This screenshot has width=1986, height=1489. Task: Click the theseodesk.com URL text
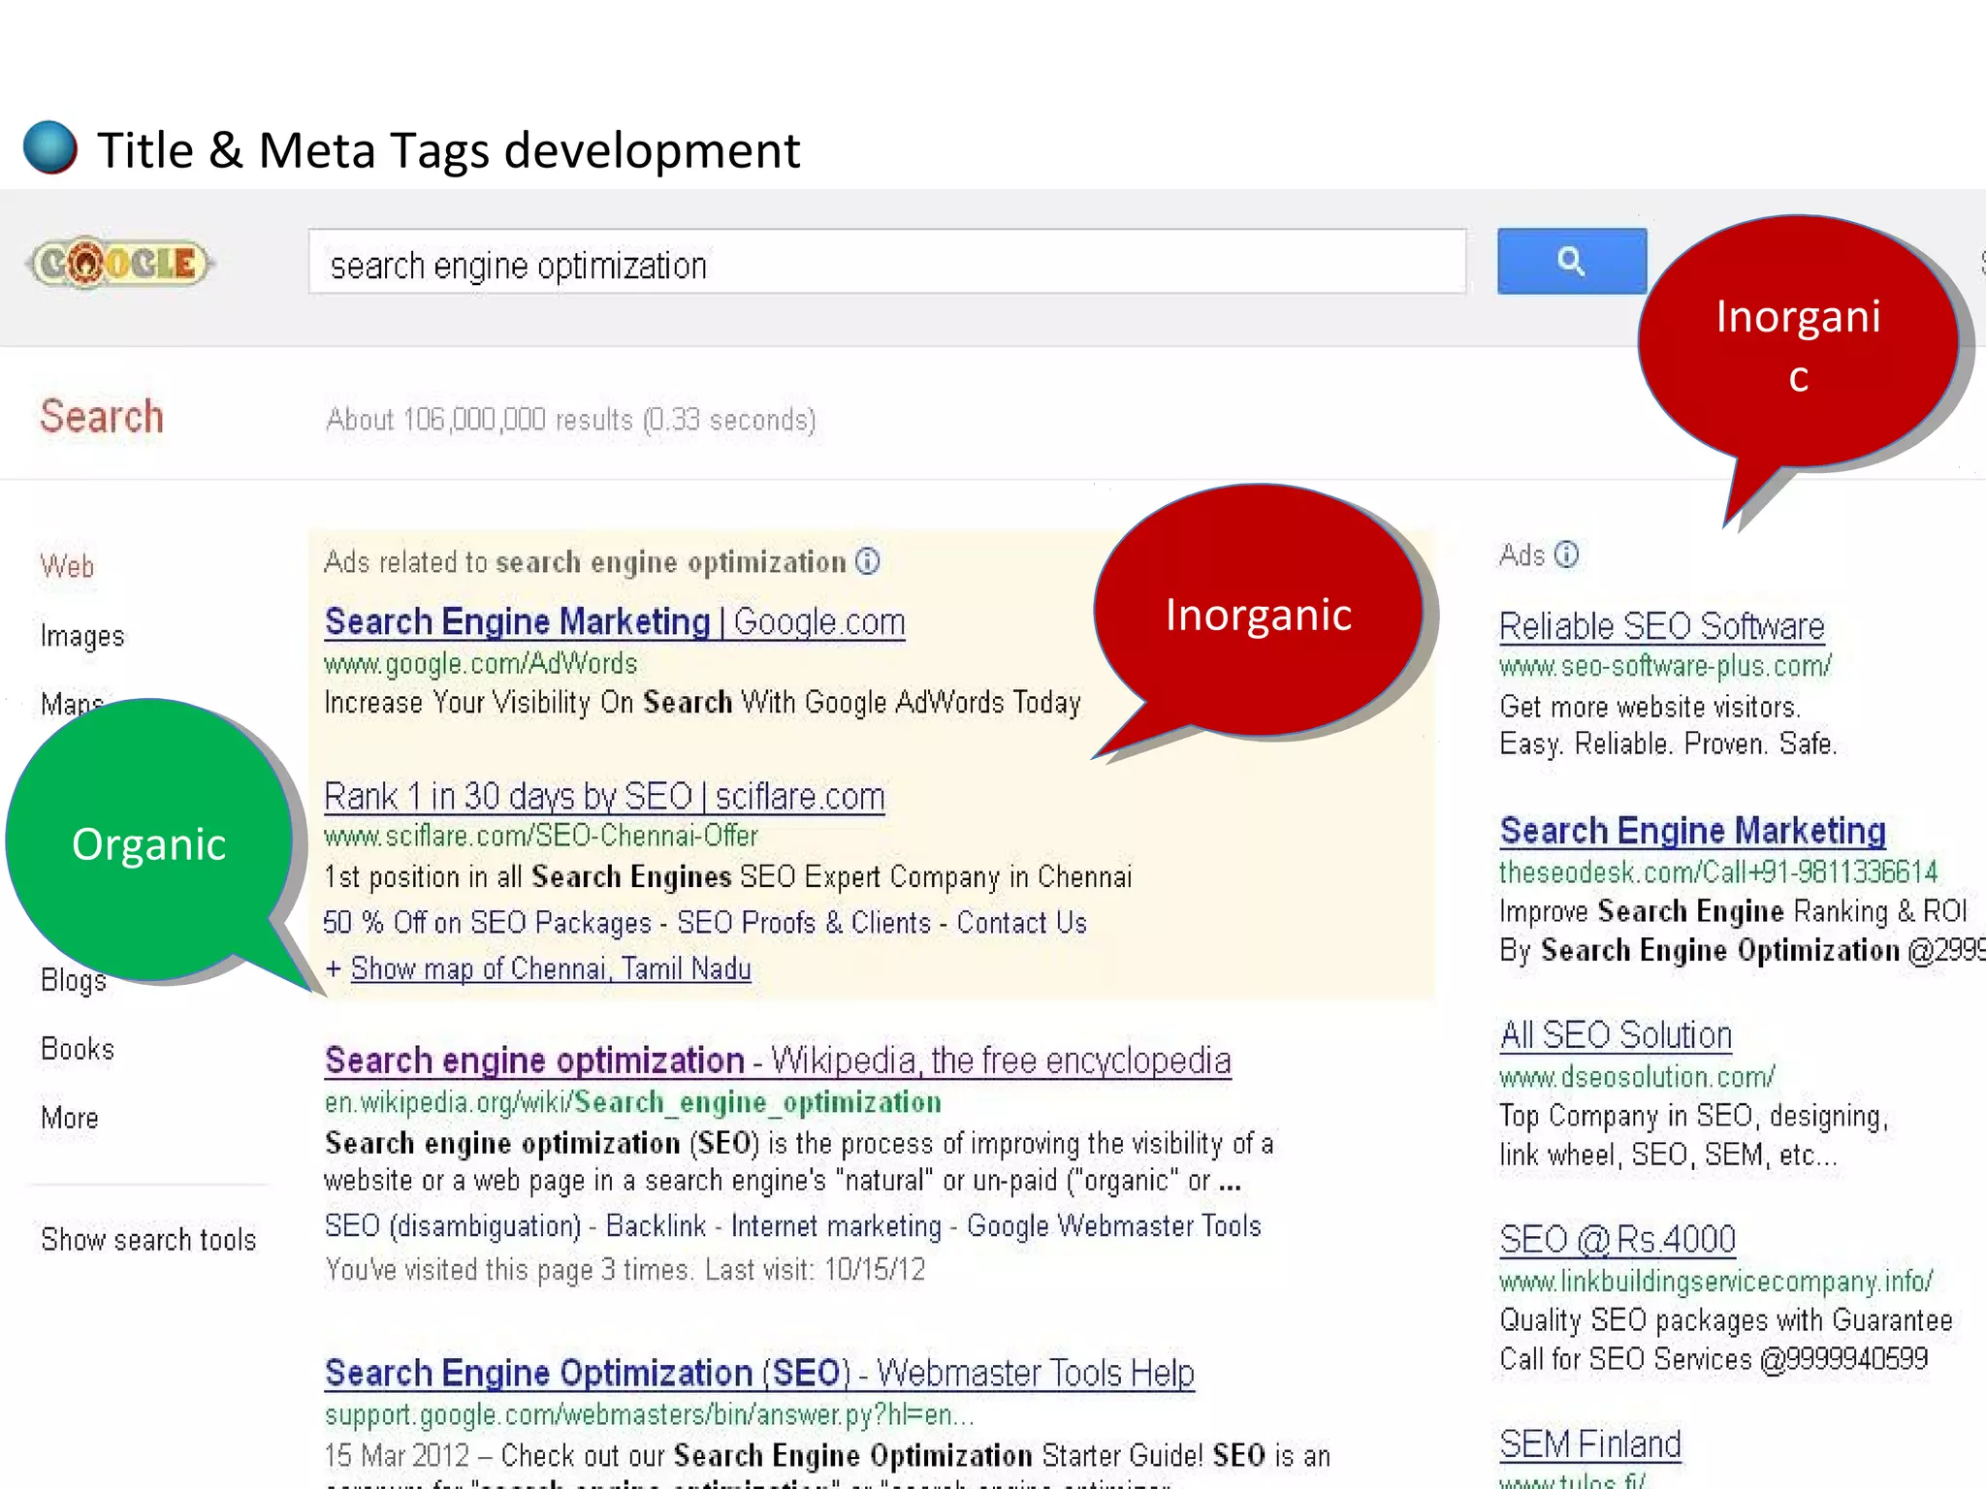[1718, 871]
